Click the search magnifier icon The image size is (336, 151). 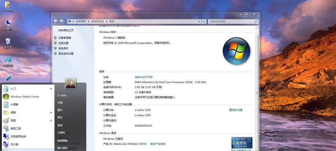(x=256, y=22)
